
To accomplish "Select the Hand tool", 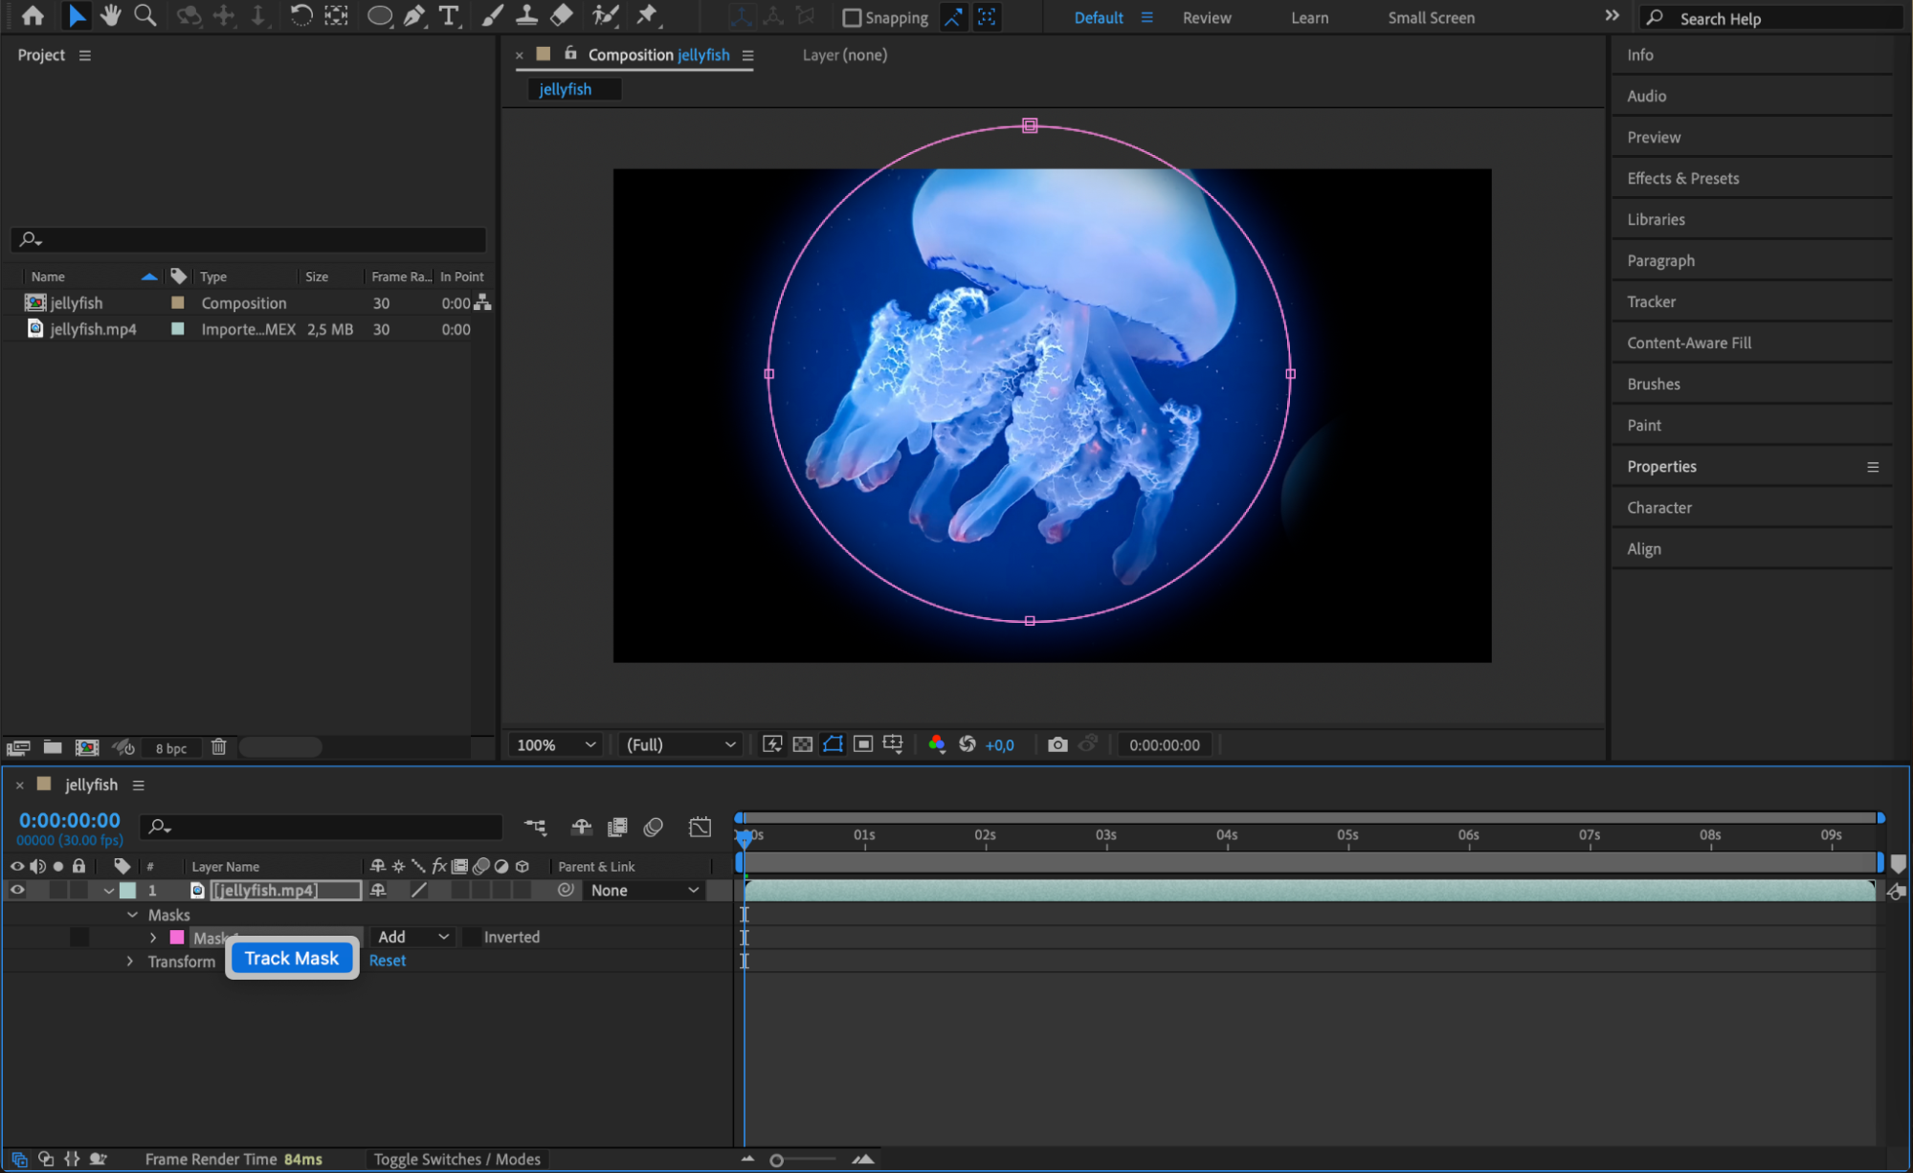I will click(111, 15).
